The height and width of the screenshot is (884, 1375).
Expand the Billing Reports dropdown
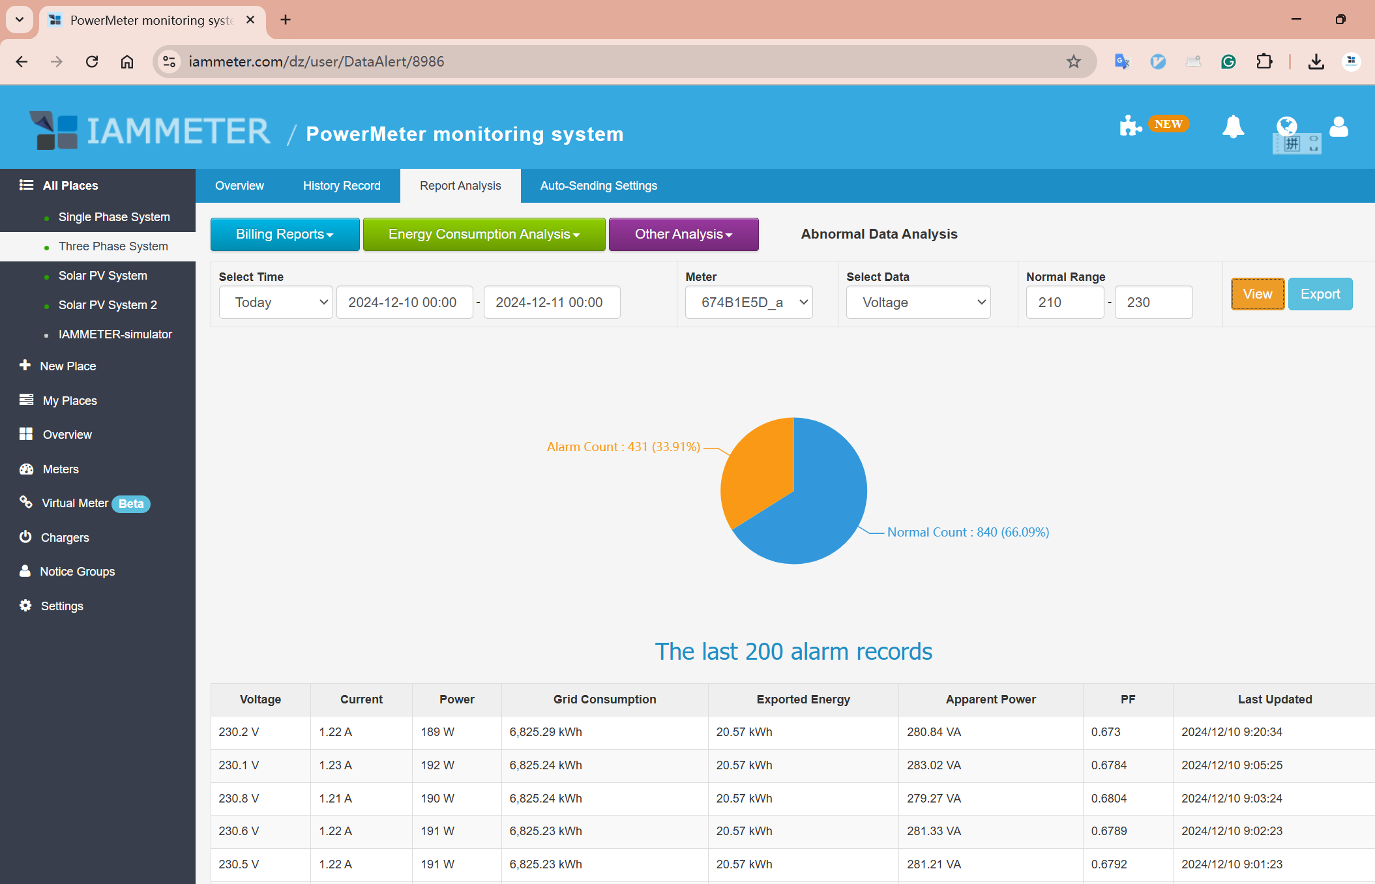coord(285,234)
